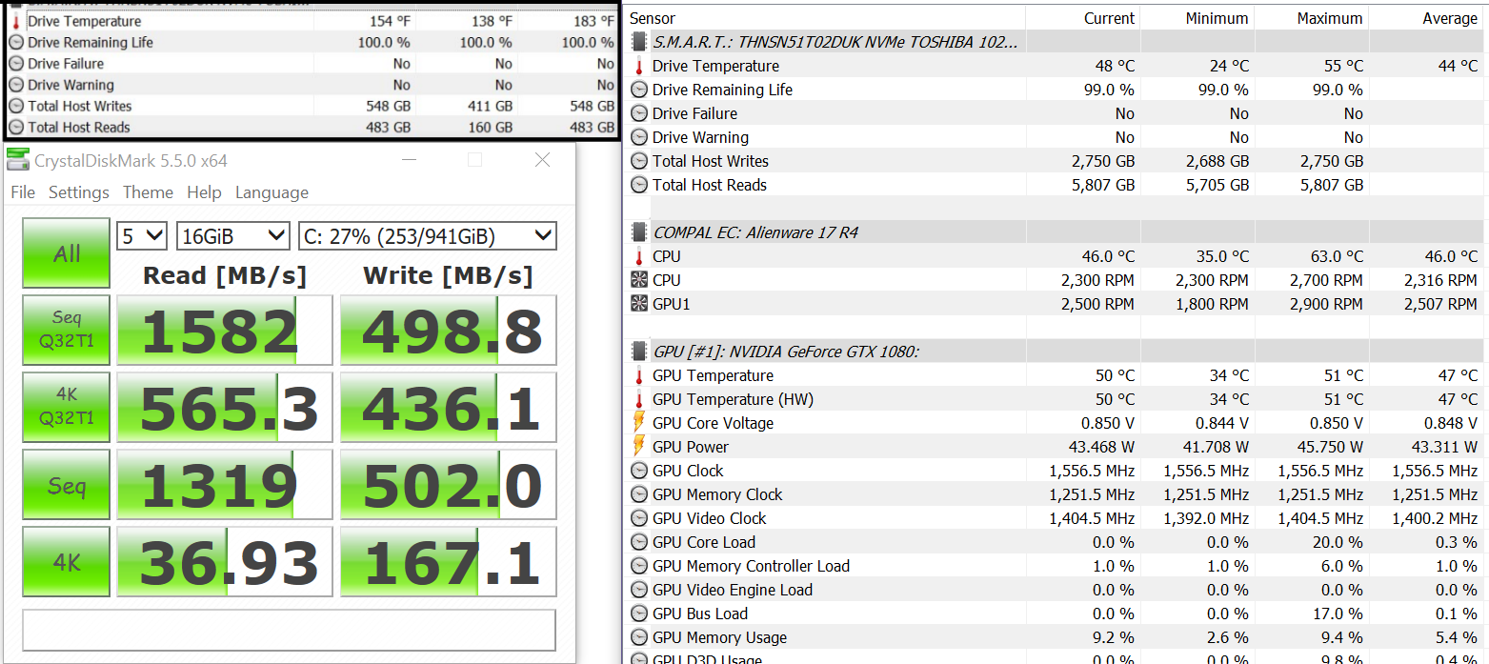The height and width of the screenshot is (664, 1489).
Task: Click the icon beside GPU Video Engine Load
Action: click(x=639, y=590)
